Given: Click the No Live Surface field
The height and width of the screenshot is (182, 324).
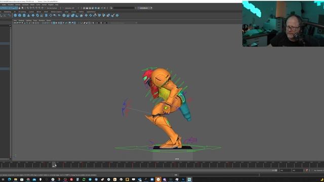Looking at the screenshot, I should (x=52, y=8).
